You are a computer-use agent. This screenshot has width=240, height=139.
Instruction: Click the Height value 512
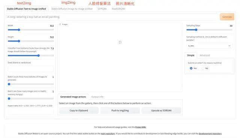point(52,37)
